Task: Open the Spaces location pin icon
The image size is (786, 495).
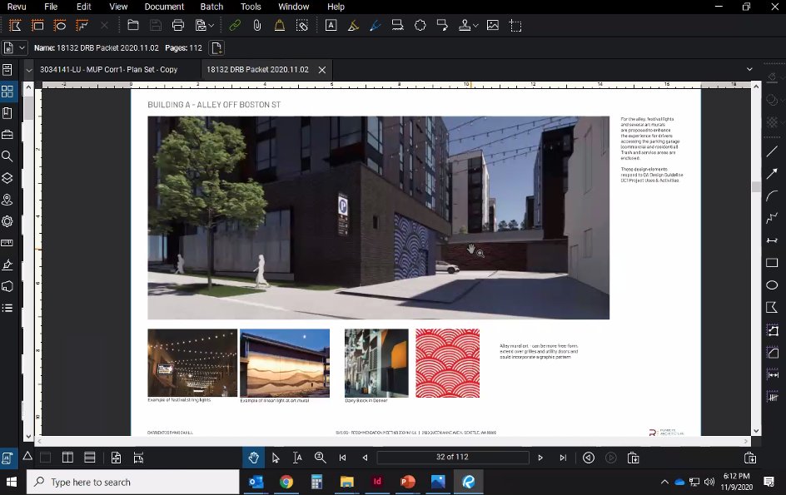Action: coord(7,200)
